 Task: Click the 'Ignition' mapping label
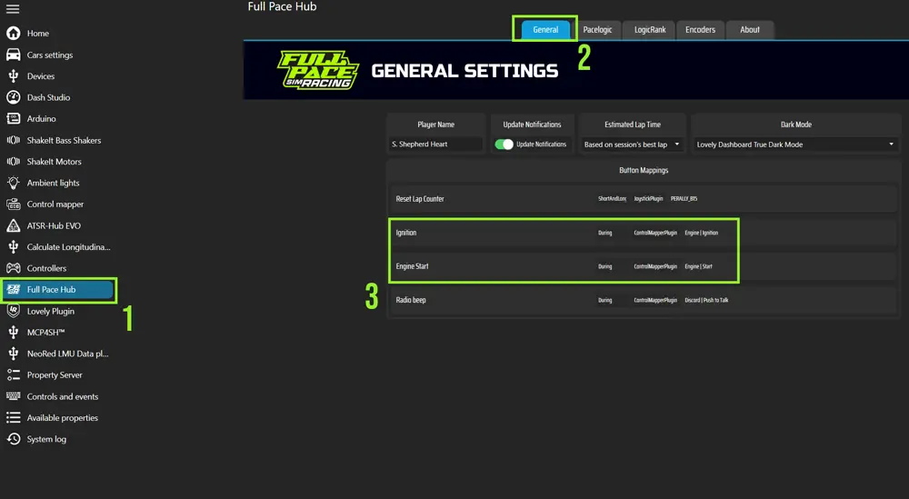[405, 233]
